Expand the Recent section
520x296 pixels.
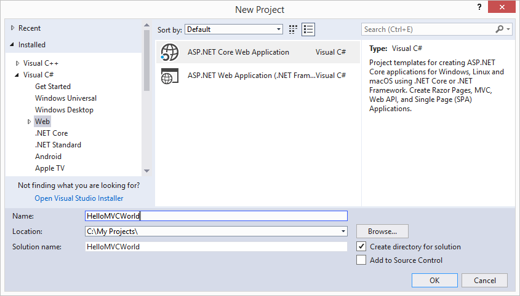click(12, 28)
